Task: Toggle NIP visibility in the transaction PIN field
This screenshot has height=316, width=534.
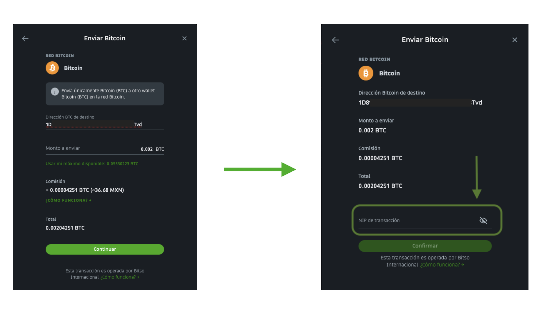Action: (483, 220)
